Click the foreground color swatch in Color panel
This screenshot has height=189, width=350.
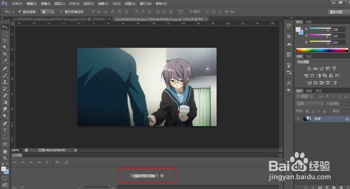click(298, 30)
